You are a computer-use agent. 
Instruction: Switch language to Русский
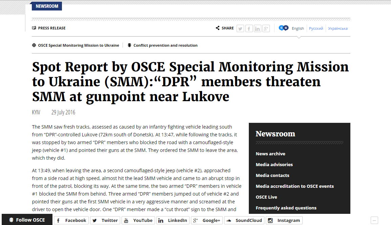316,28
